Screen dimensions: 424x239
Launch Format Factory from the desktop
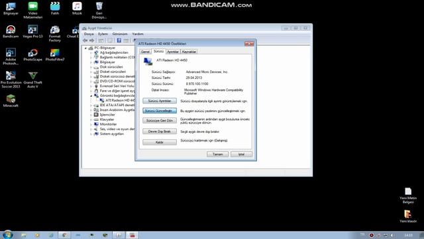[x=55, y=34]
